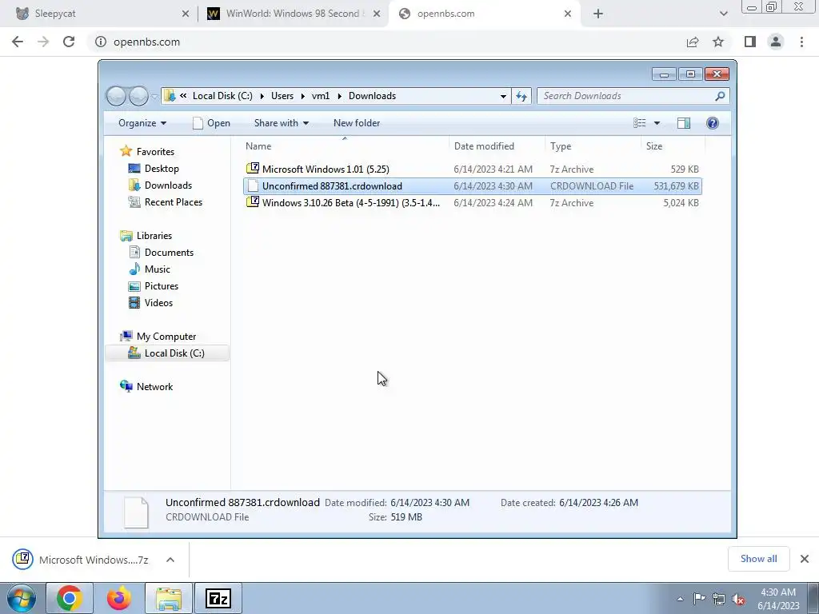The height and width of the screenshot is (614, 819).
Task: Create a New folder
Action: coord(357,123)
